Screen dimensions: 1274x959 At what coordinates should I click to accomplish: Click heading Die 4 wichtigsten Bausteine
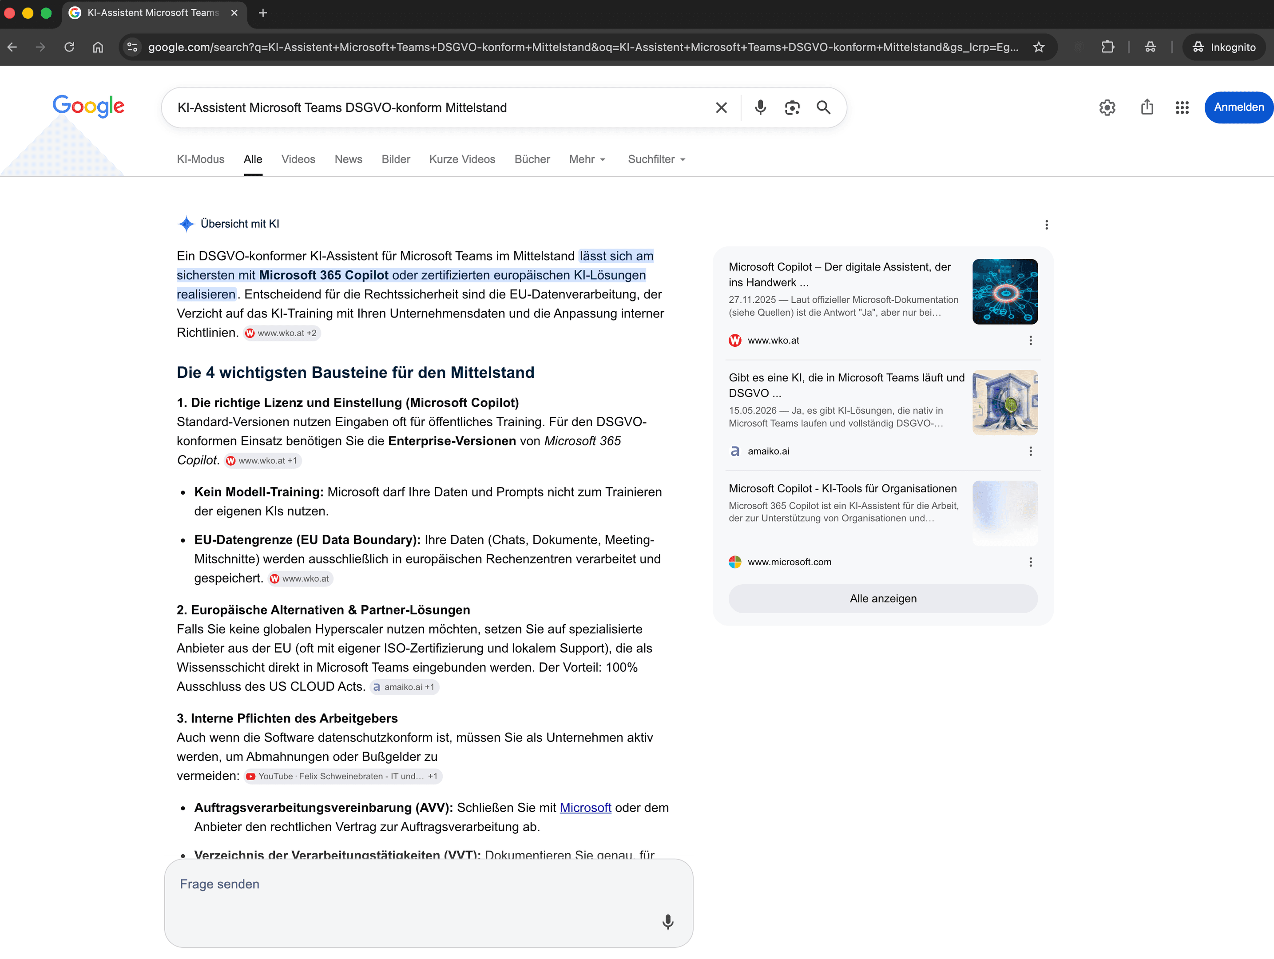pos(355,373)
